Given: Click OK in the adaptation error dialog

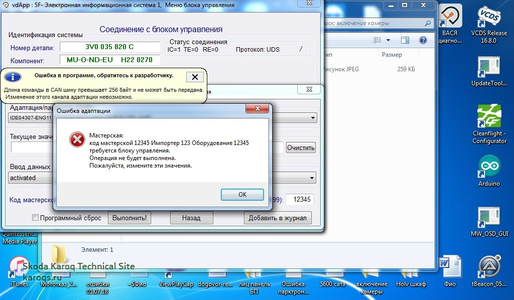Looking at the screenshot, I should point(242,195).
